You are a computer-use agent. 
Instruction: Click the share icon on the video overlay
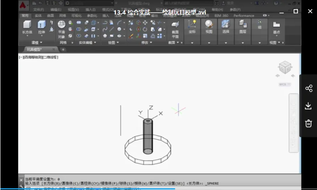309,88
